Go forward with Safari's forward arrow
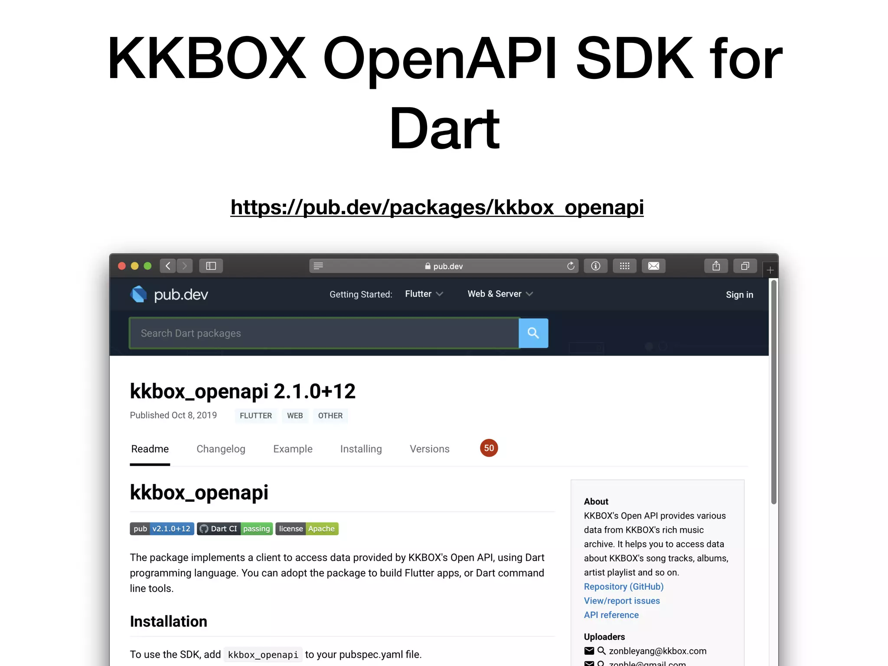 pos(185,266)
